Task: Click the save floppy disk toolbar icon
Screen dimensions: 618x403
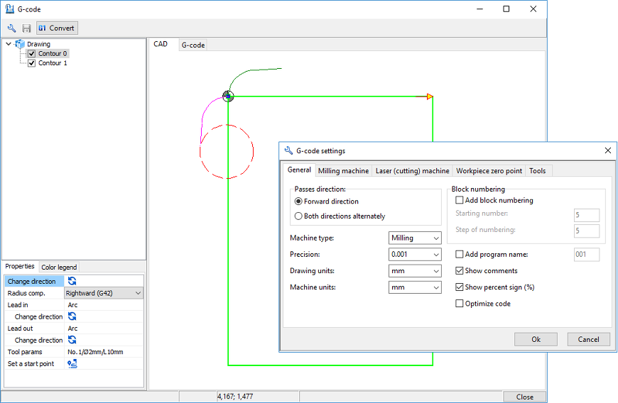Action: coord(26,28)
